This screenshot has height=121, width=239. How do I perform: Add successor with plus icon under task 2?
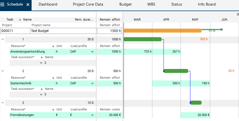(x=42, y=89)
